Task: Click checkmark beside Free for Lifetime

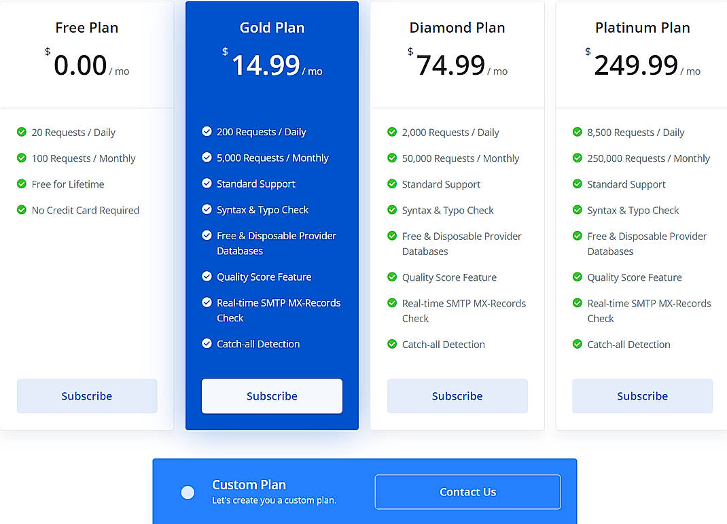Action: coord(21,184)
